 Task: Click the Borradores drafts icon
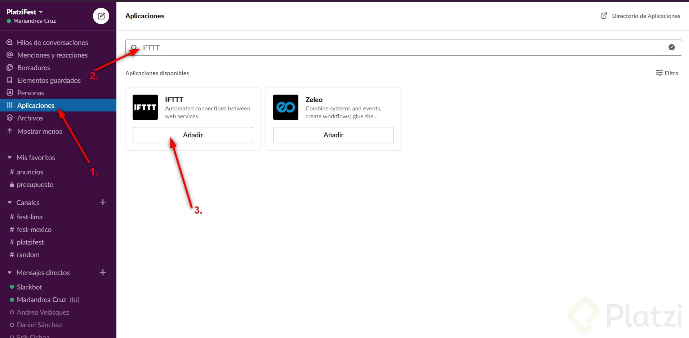pos(10,68)
